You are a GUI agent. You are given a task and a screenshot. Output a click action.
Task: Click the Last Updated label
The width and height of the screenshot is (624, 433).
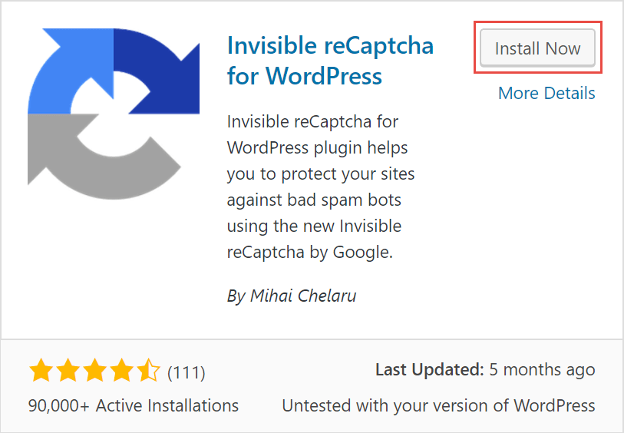pos(430,370)
